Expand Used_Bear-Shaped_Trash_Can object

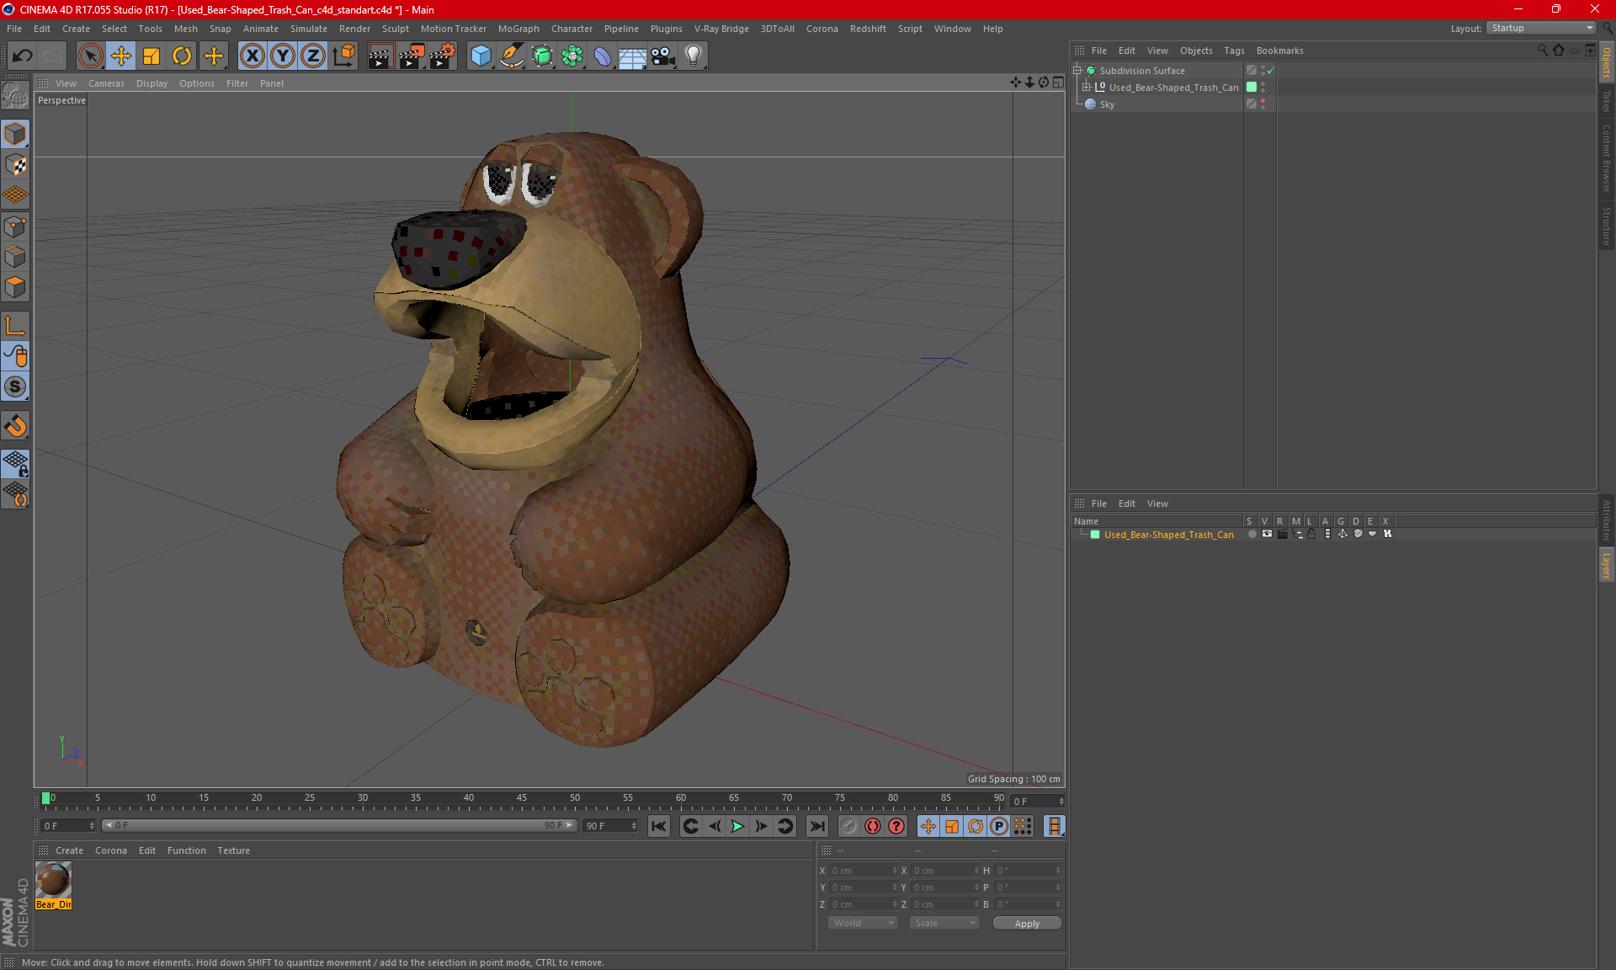point(1086,87)
